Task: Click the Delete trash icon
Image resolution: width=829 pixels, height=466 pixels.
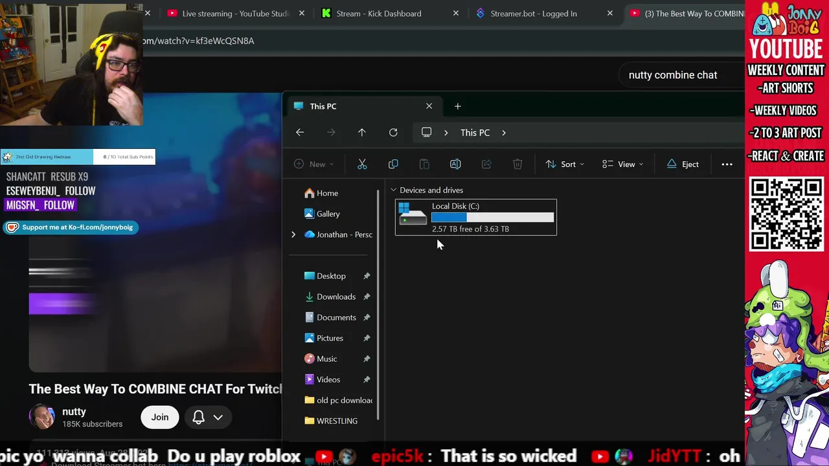Action: 517,164
